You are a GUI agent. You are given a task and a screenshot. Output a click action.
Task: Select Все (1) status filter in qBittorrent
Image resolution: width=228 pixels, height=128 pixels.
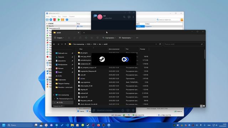[61, 26]
